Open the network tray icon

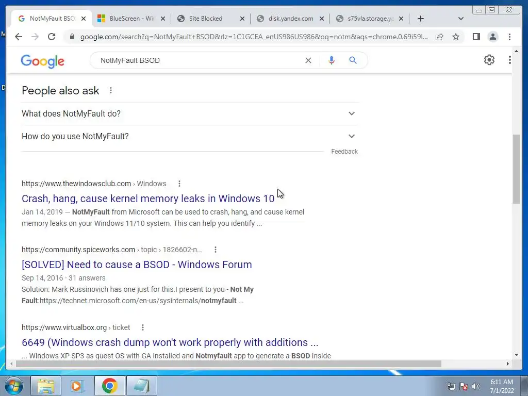pyautogui.click(x=451, y=386)
